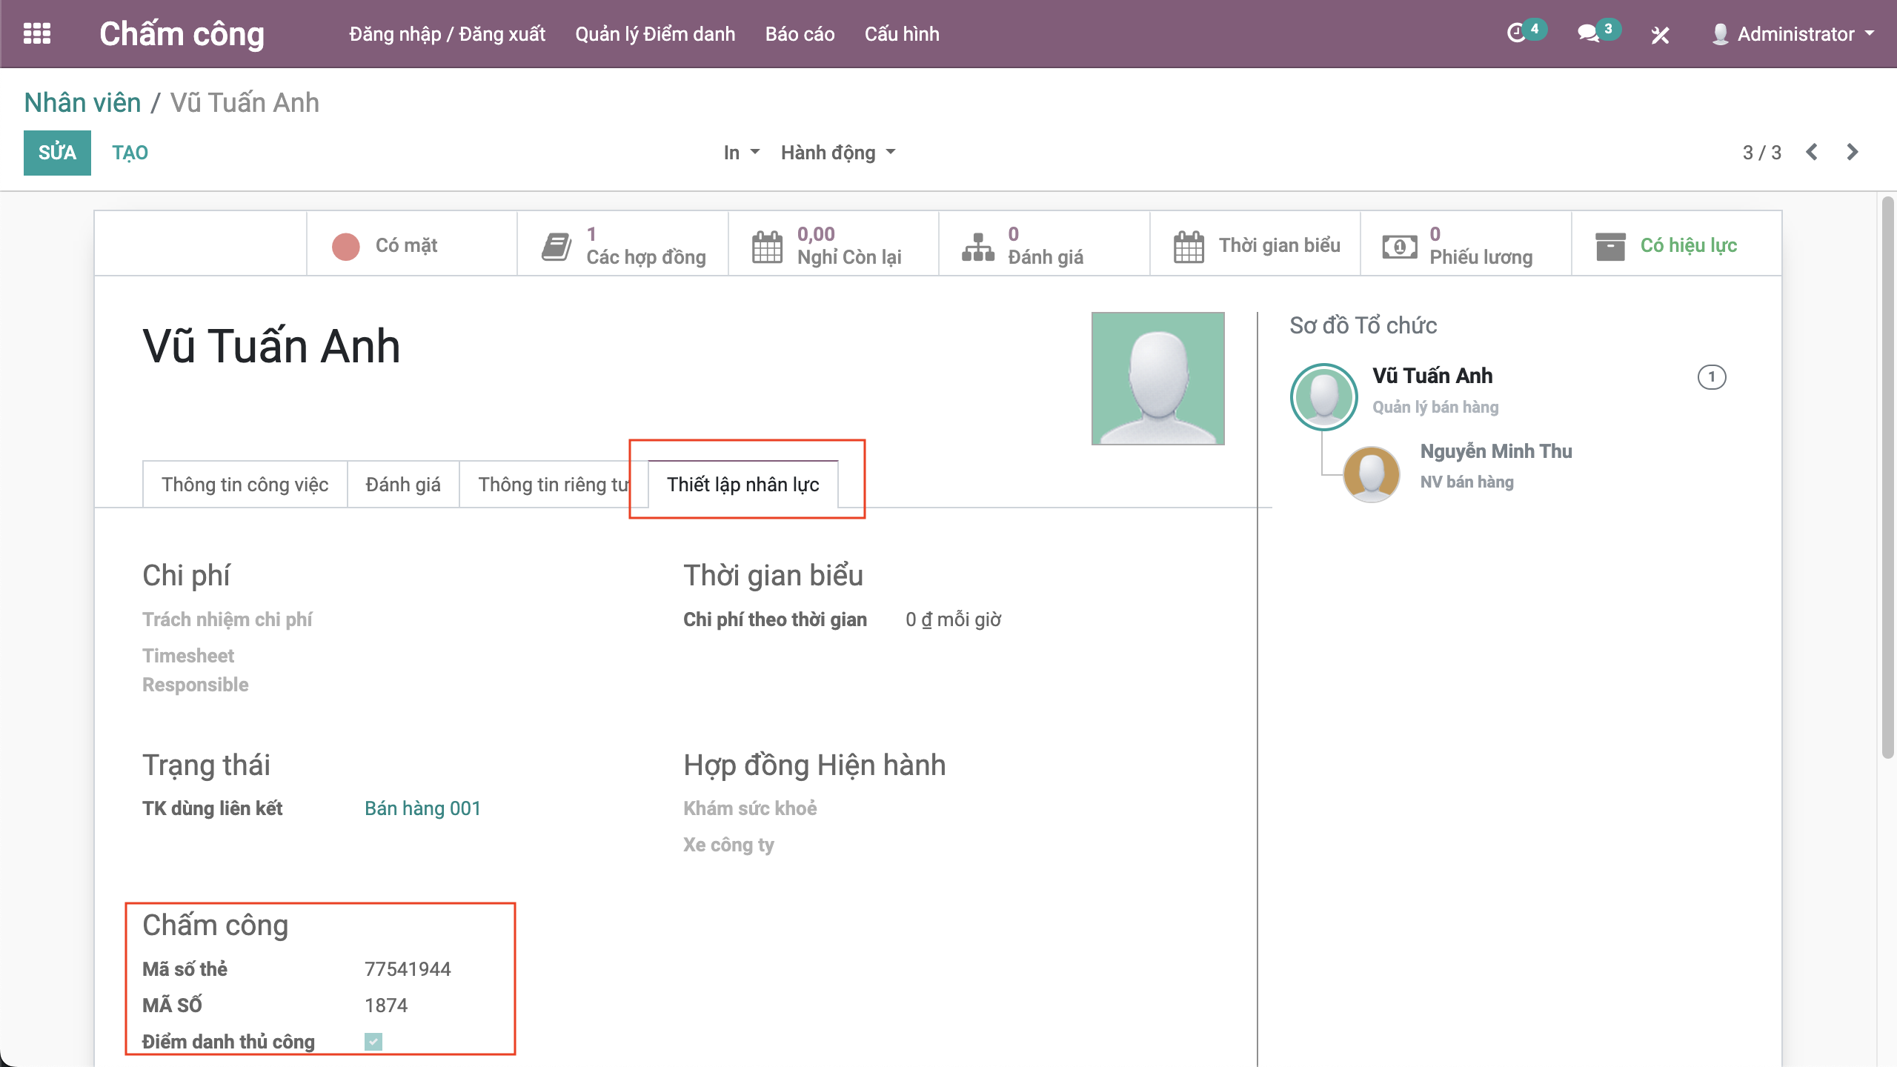Viewport: 1897px width, 1067px height.
Task: Open the apps grid menu icon
Action: 37,34
